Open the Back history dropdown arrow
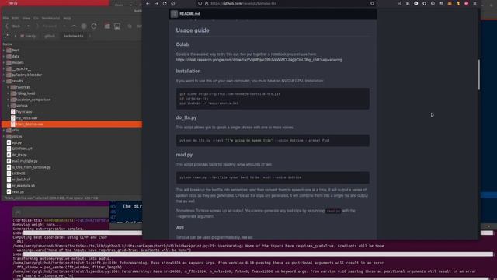This screenshot has width=497, height=280. [28, 26]
